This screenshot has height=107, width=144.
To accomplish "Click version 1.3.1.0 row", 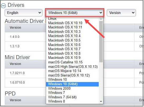I will click(x=14, y=46).
